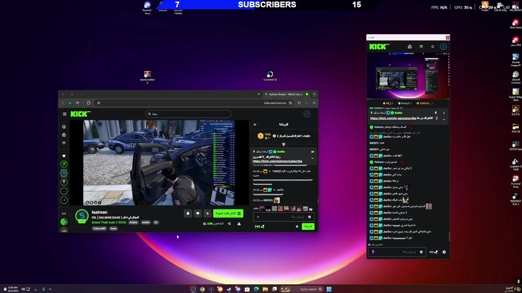Click the lsalman channel name
This screenshot has width=522, height=293.
click(100, 212)
